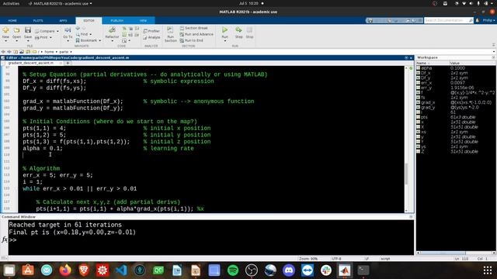Open Visual Studio Code from the dock

point(121,270)
